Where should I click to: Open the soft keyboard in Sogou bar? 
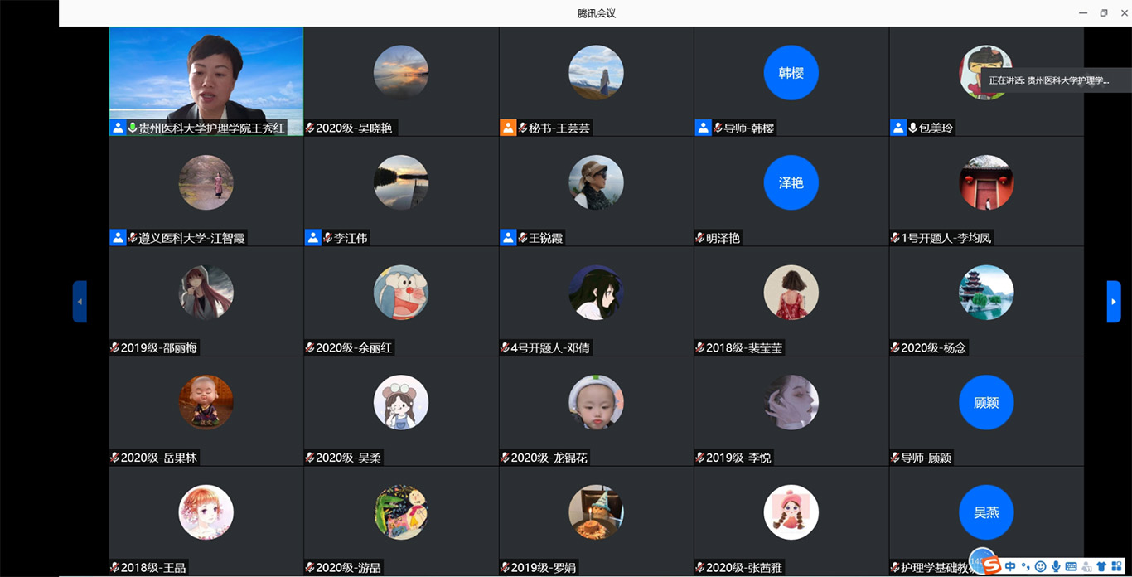(1071, 566)
